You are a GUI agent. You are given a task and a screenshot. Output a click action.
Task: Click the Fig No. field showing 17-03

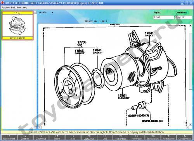(x=164, y=17)
